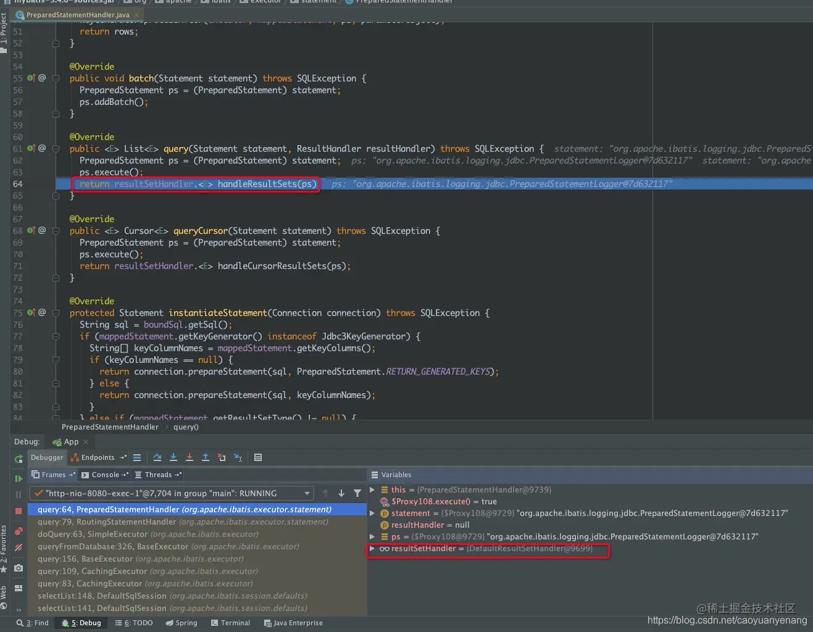Open View Breakpoints double red circle icon

tap(19, 531)
